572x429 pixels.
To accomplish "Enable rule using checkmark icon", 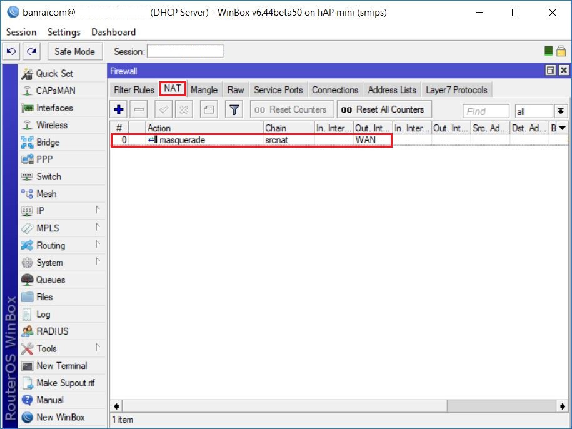I will 163,109.
